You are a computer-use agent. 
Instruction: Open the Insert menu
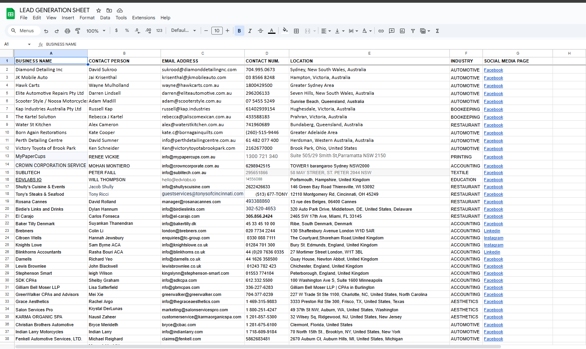click(x=68, y=18)
